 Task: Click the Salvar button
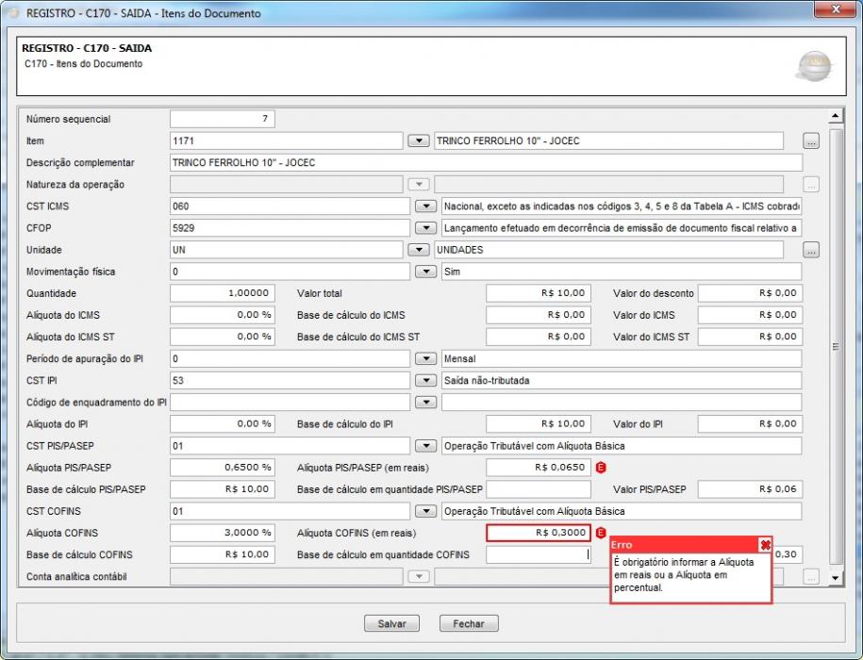391,624
